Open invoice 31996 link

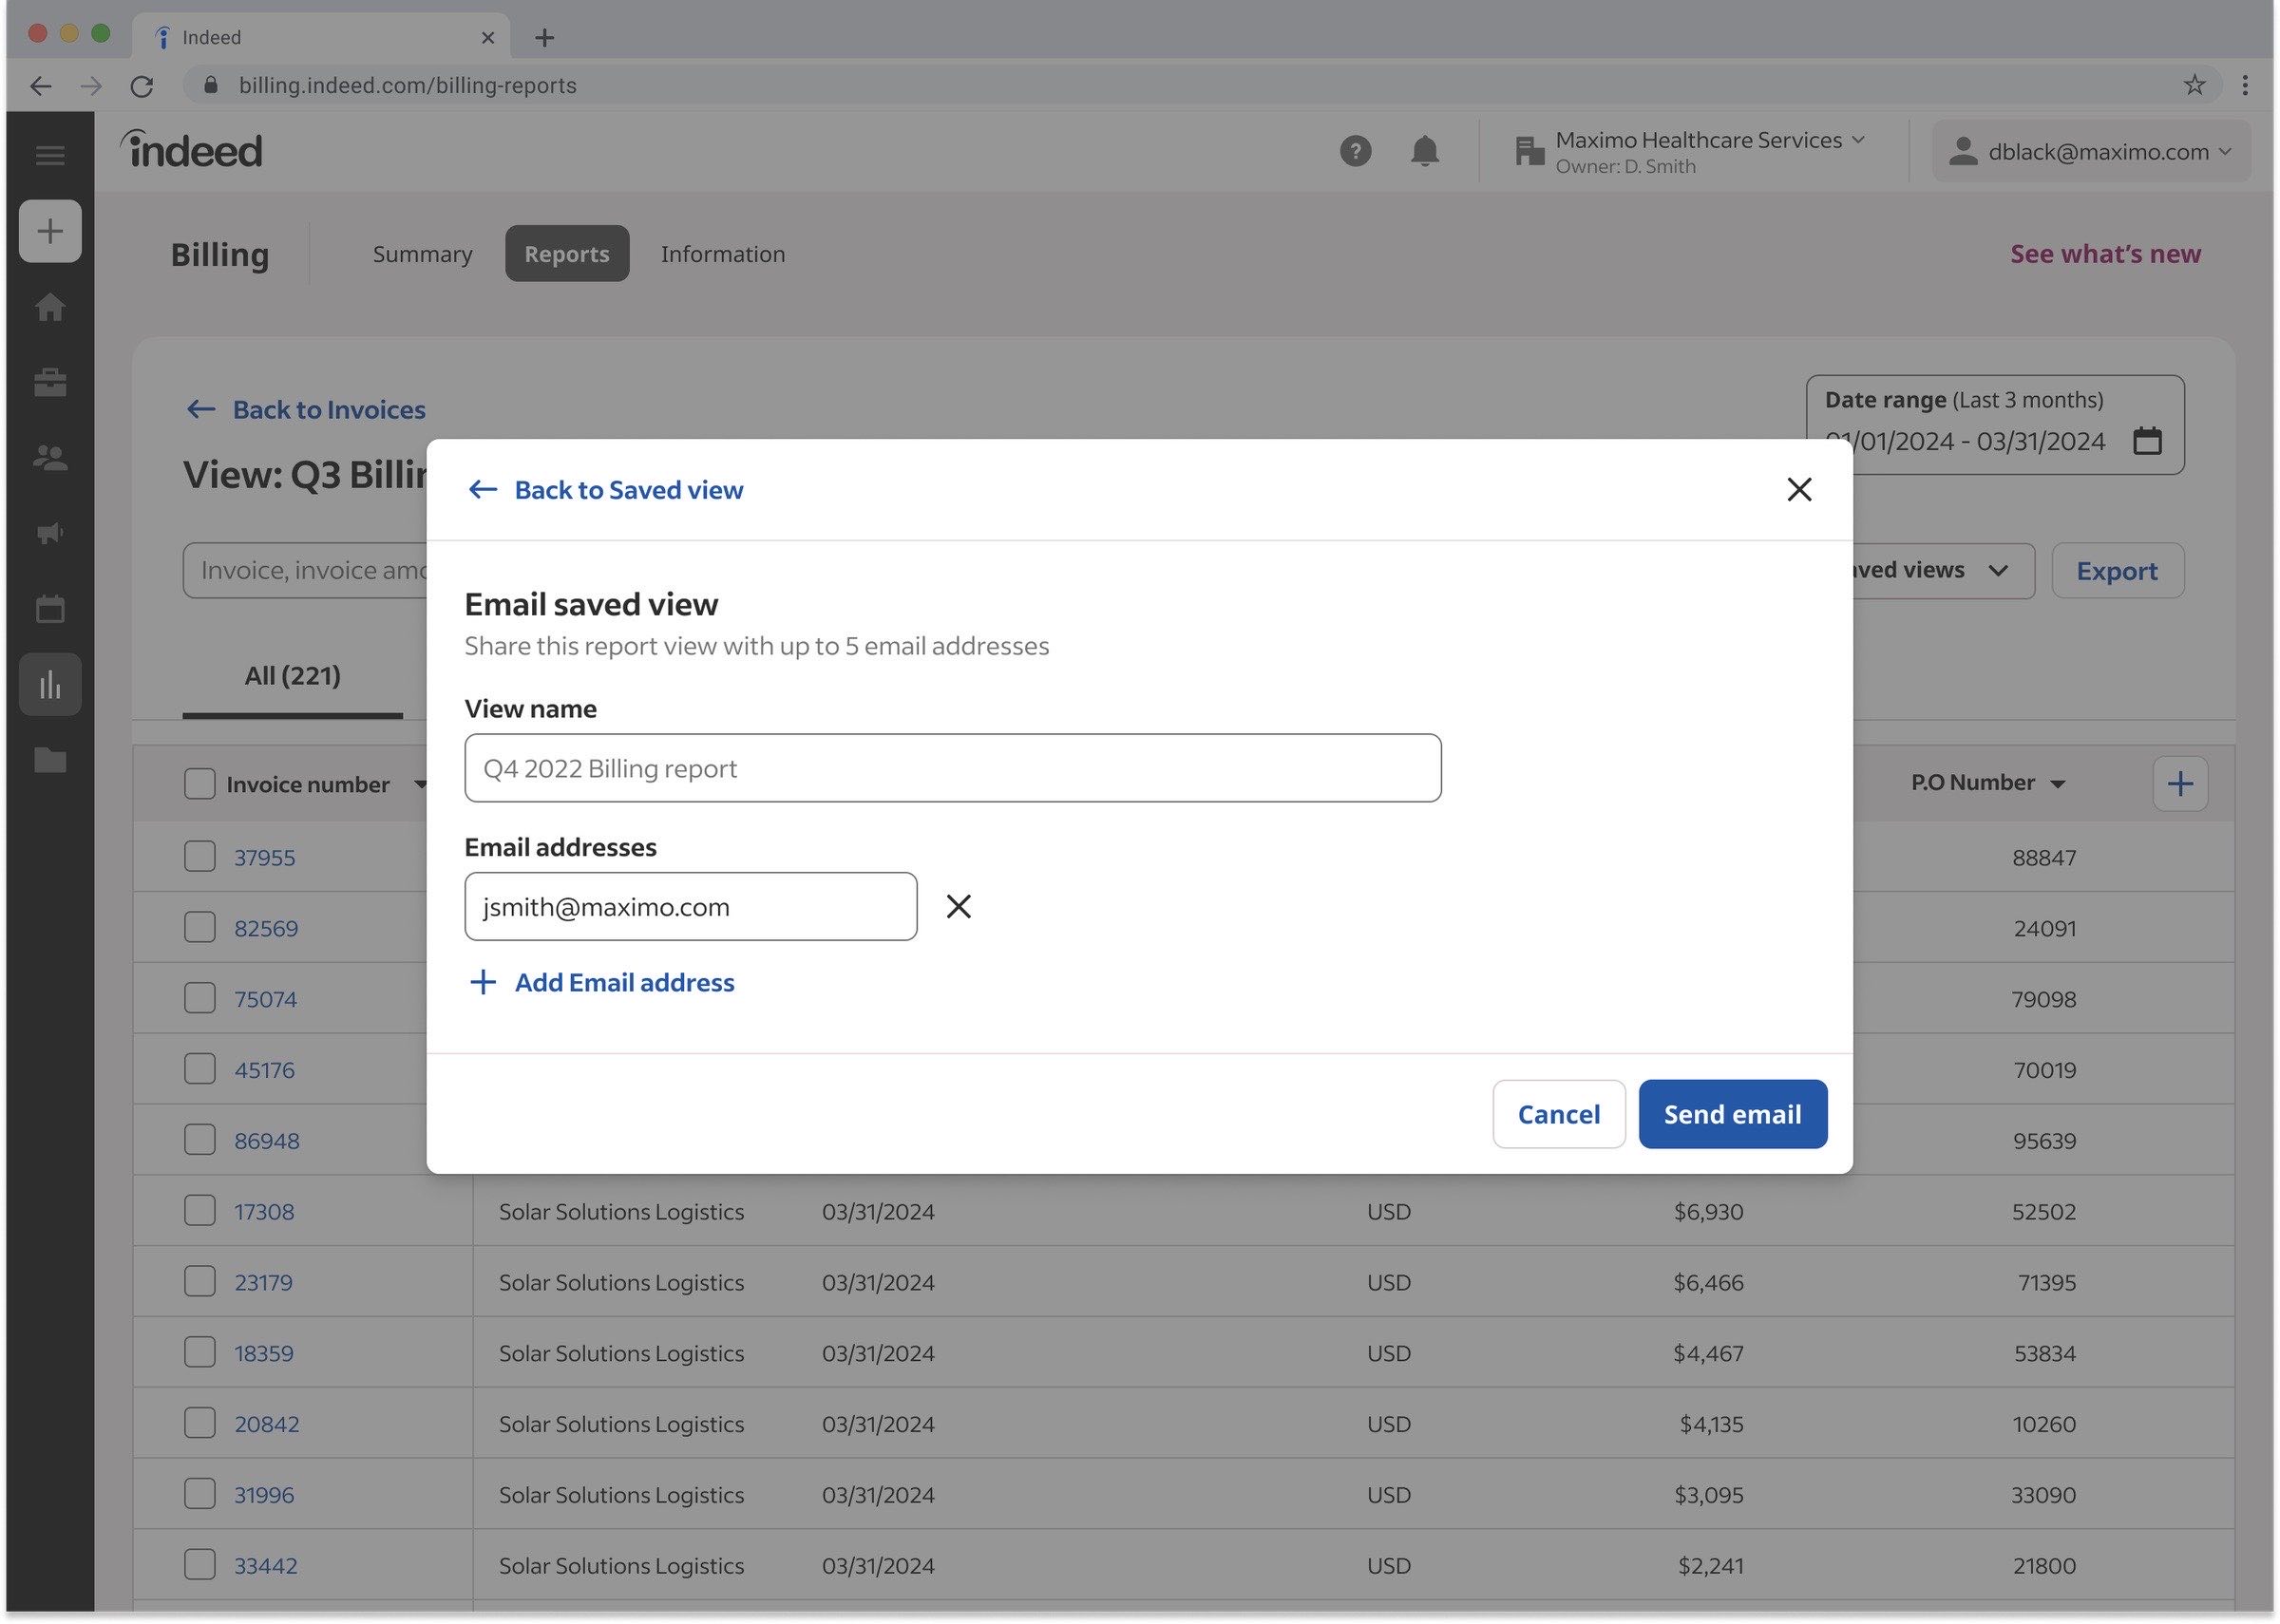(x=264, y=1495)
